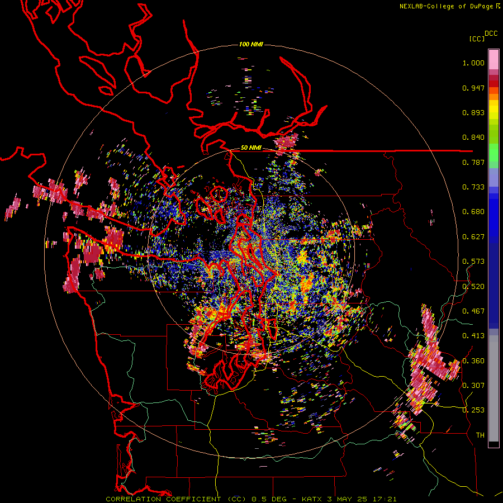Viewport: 503px width, 503px height.
Task: Click the Correlation Coefficient caption at bottom
Action: 251,499
